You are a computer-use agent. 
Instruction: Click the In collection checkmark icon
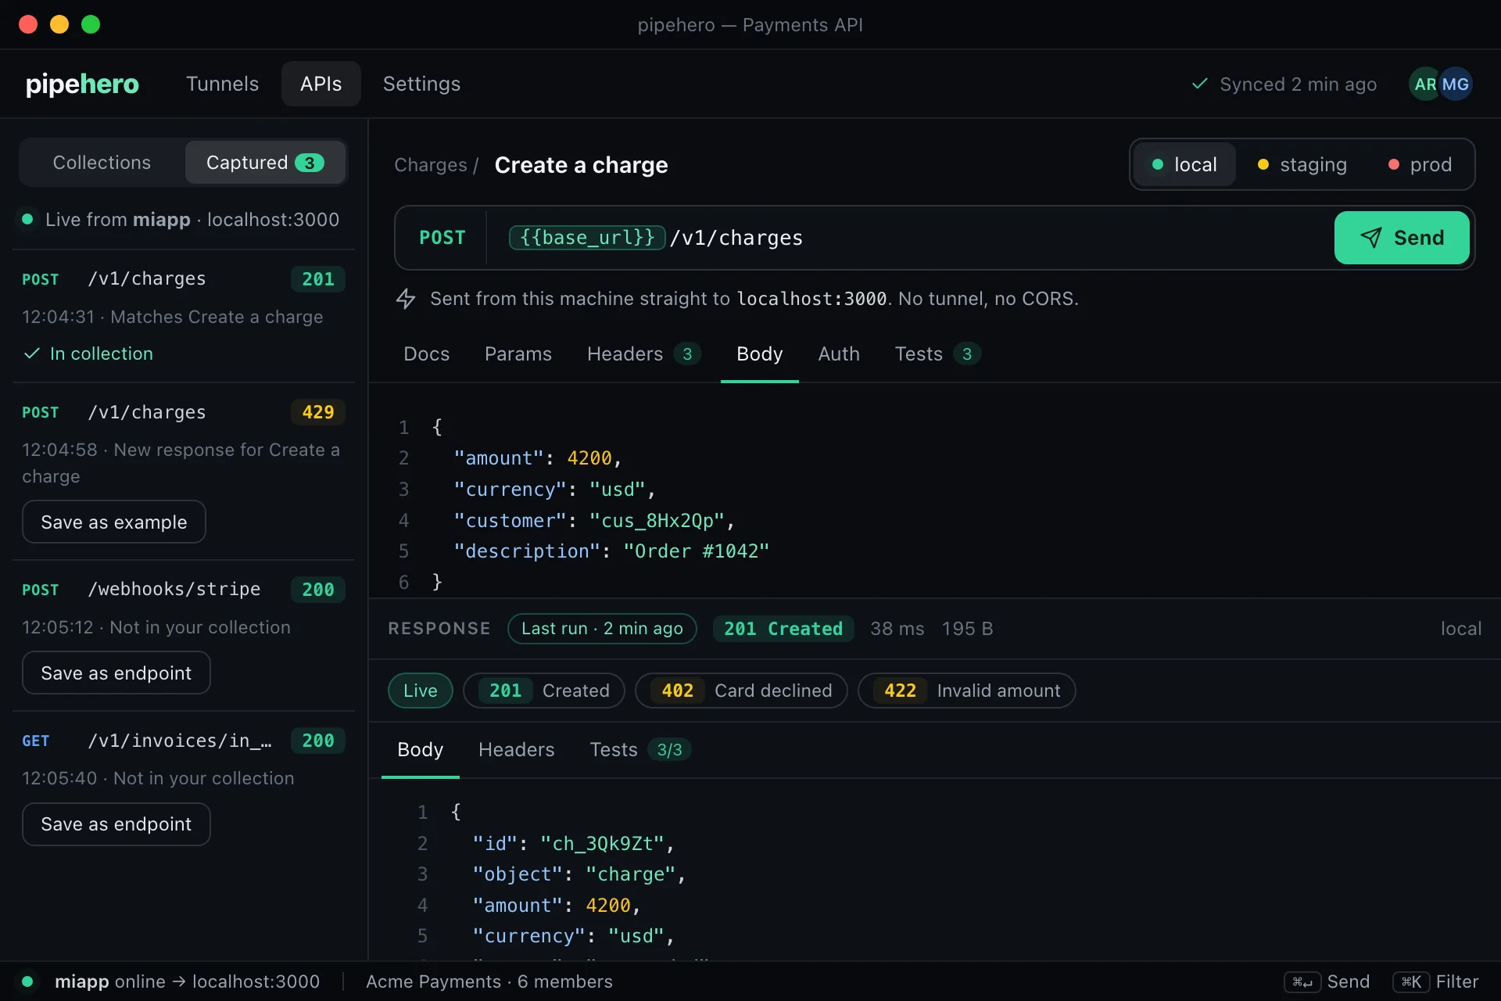pos(31,353)
